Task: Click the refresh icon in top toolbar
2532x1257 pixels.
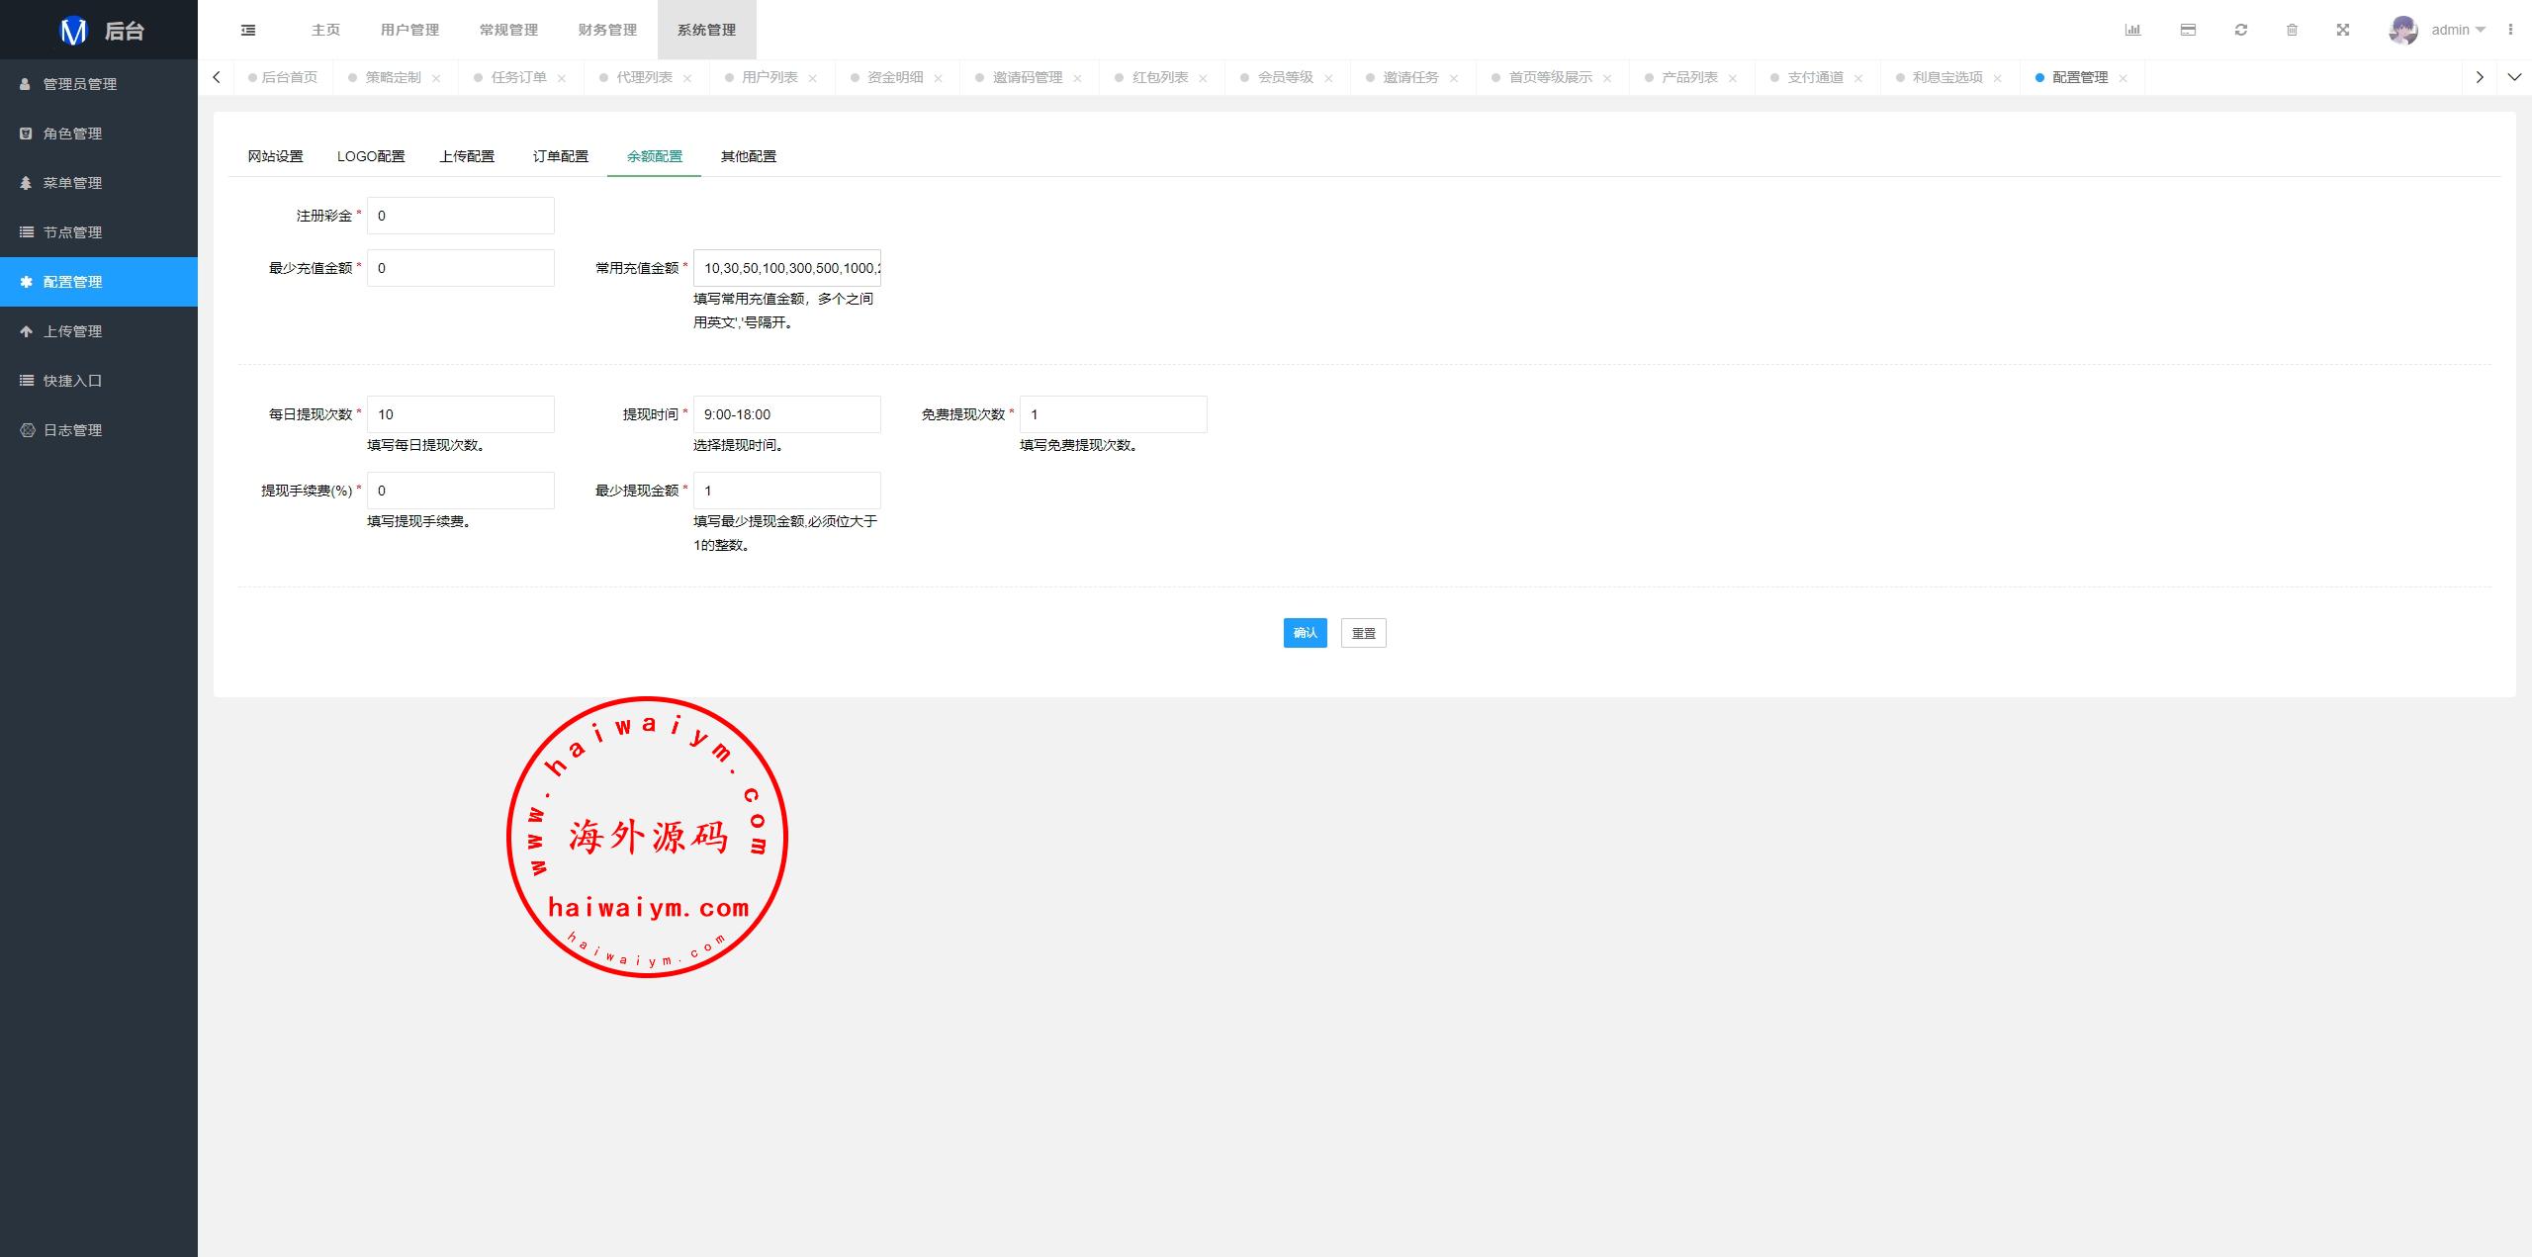Action: click(2241, 30)
